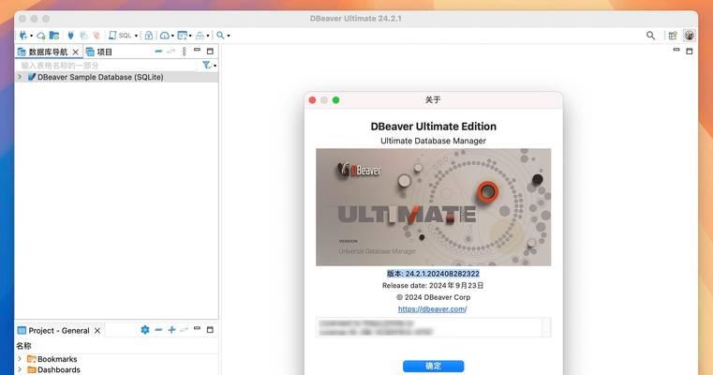The height and width of the screenshot is (375, 713).
Task: Click the magnifier Search toolbar icon
Action: coord(220,35)
